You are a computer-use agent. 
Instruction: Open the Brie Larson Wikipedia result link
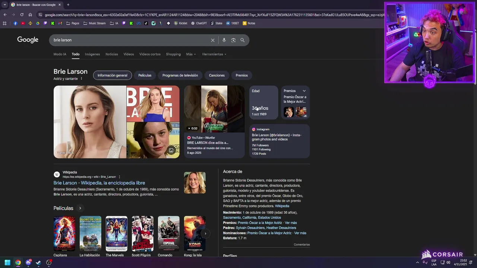(99, 183)
